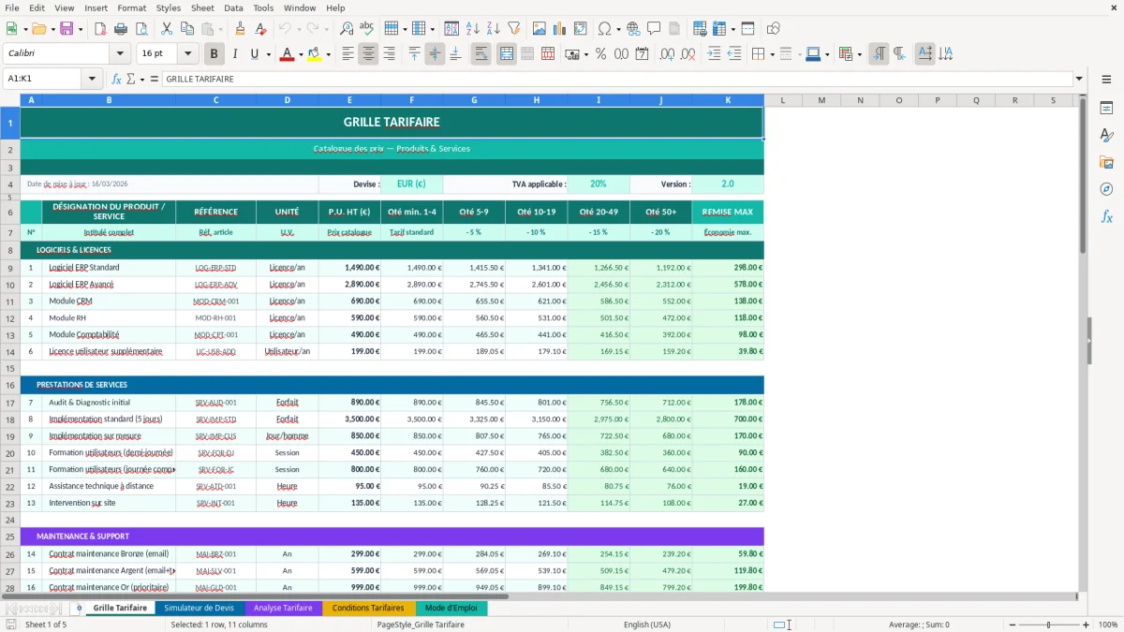Toggle Print Preview icon
1124x632 pixels.
point(142,29)
